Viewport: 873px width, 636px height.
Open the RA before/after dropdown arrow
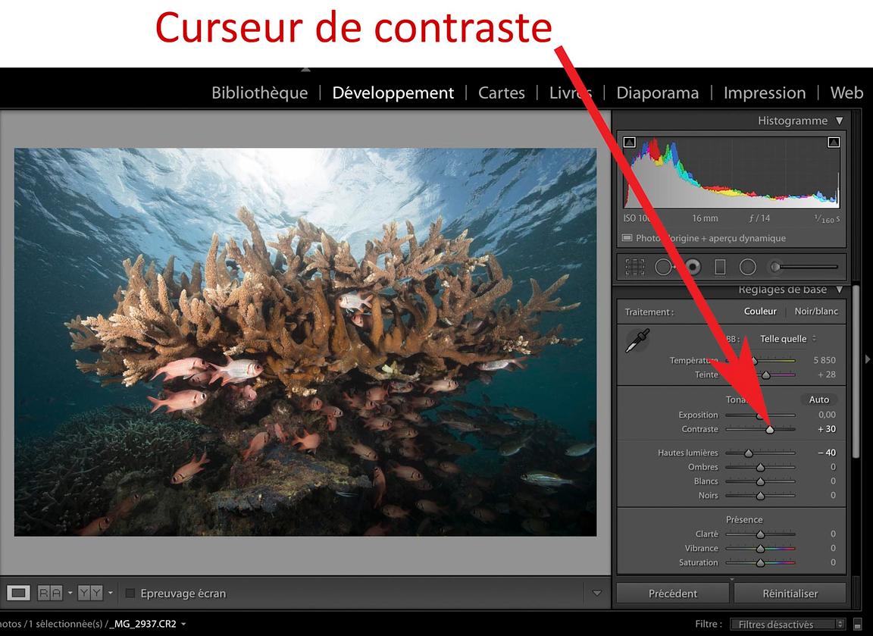coord(70,593)
